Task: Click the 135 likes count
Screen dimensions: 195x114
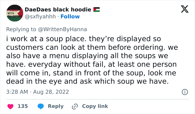Action: 23,106
